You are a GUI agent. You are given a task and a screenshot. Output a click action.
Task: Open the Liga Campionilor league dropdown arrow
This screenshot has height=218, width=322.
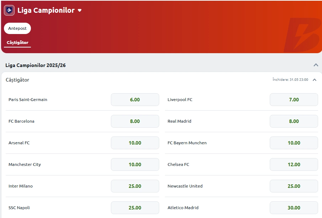(x=80, y=10)
